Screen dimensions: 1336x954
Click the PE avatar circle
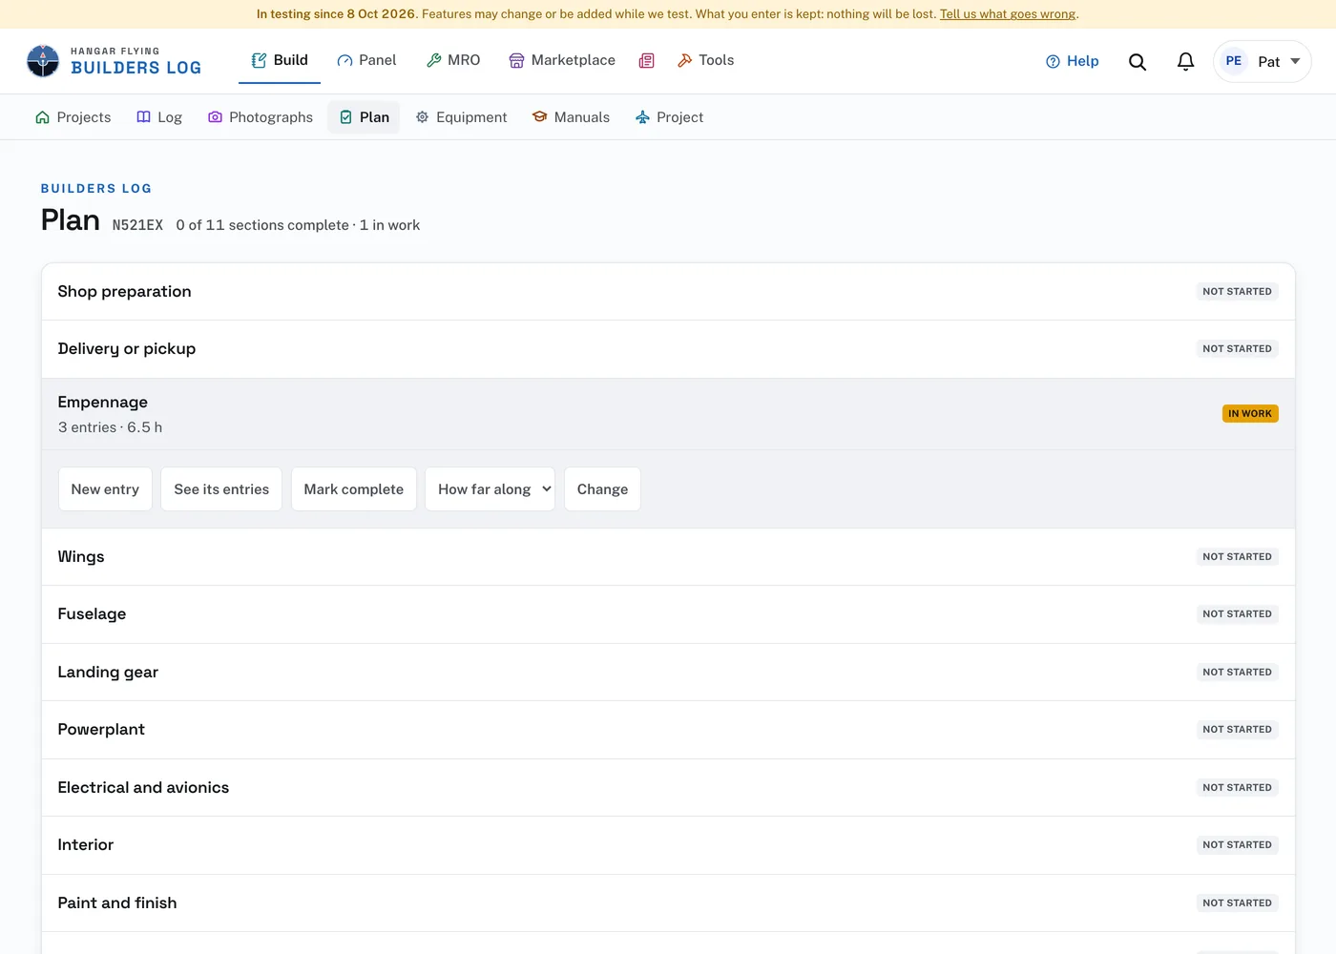(1233, 61)
